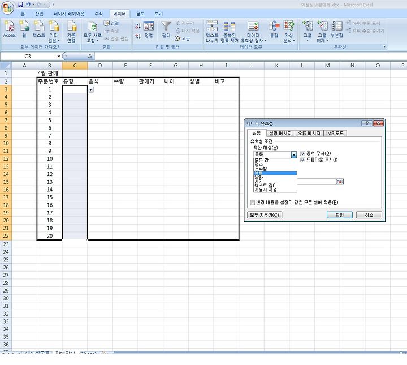Click the dialog help question mark button
The height and width of the screenshot is (365, 407).
click(367, 123)
